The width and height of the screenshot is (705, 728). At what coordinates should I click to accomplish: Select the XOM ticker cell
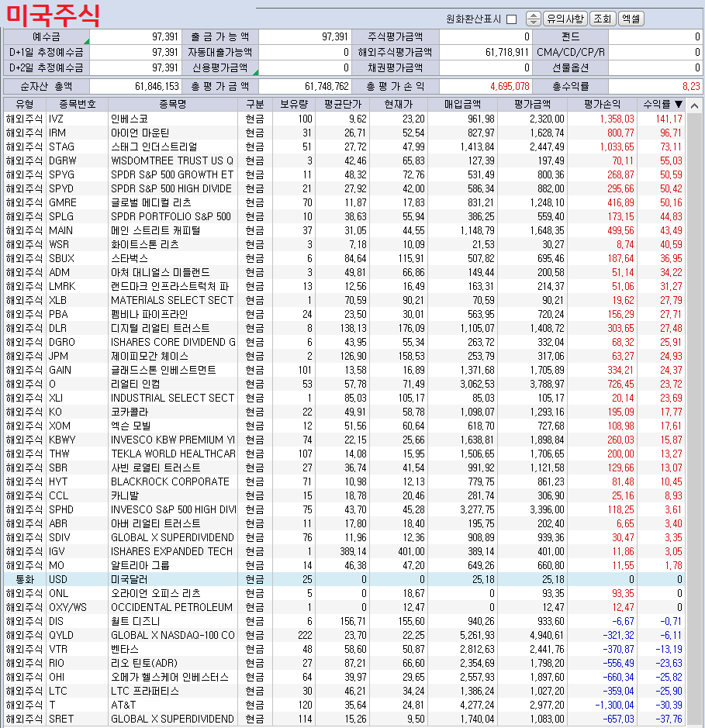77,426
